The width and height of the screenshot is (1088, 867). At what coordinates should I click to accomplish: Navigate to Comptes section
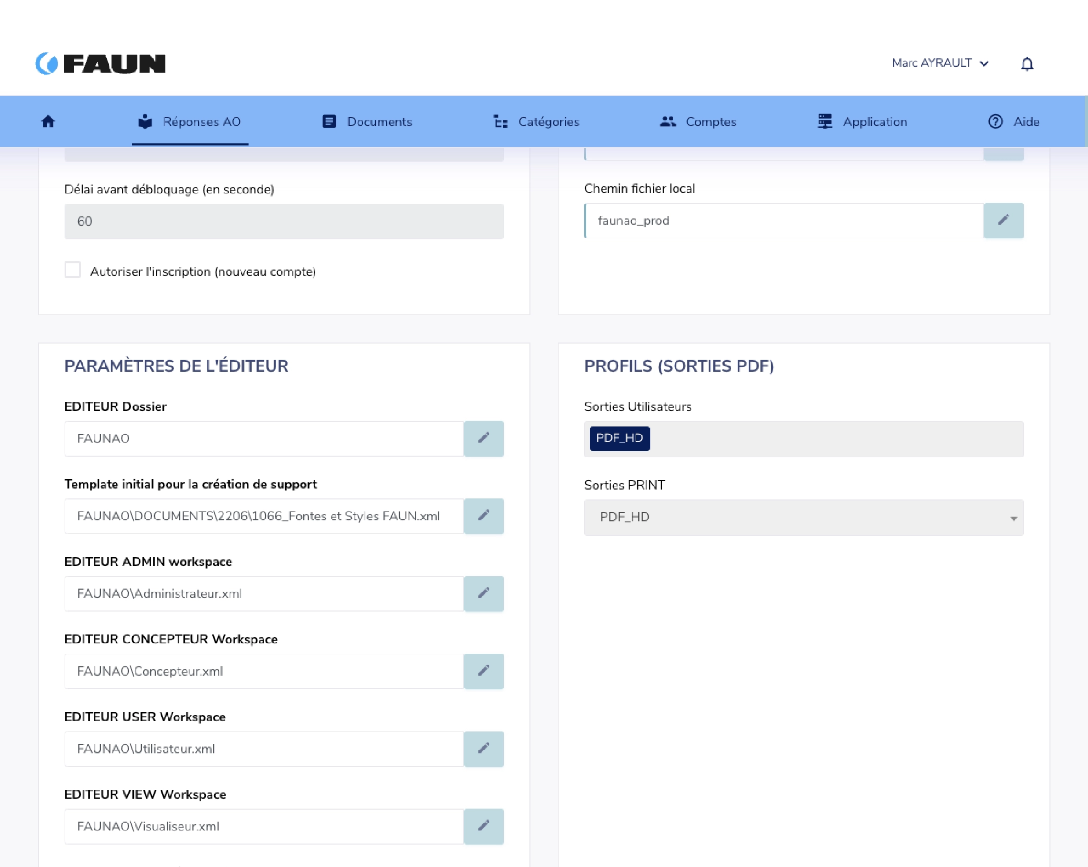click(x=698, y=121)
